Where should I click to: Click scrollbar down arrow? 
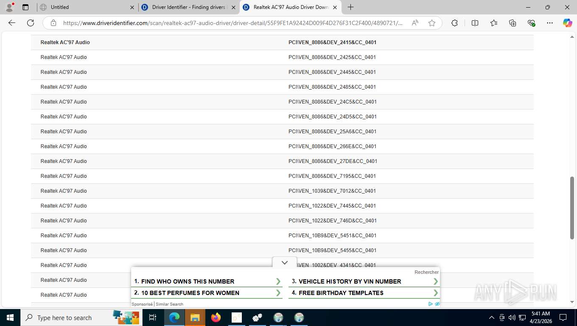572,302
